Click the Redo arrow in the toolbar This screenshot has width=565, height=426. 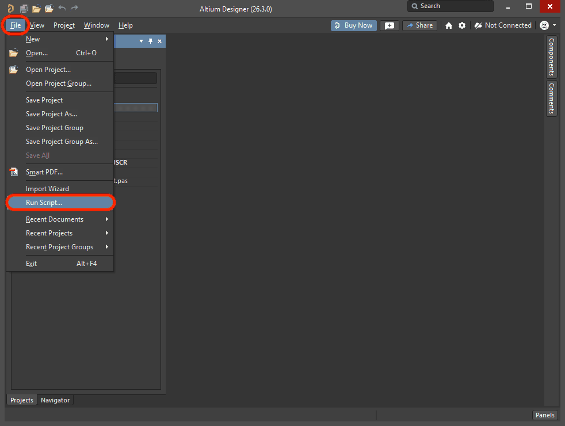pos(74,8)
